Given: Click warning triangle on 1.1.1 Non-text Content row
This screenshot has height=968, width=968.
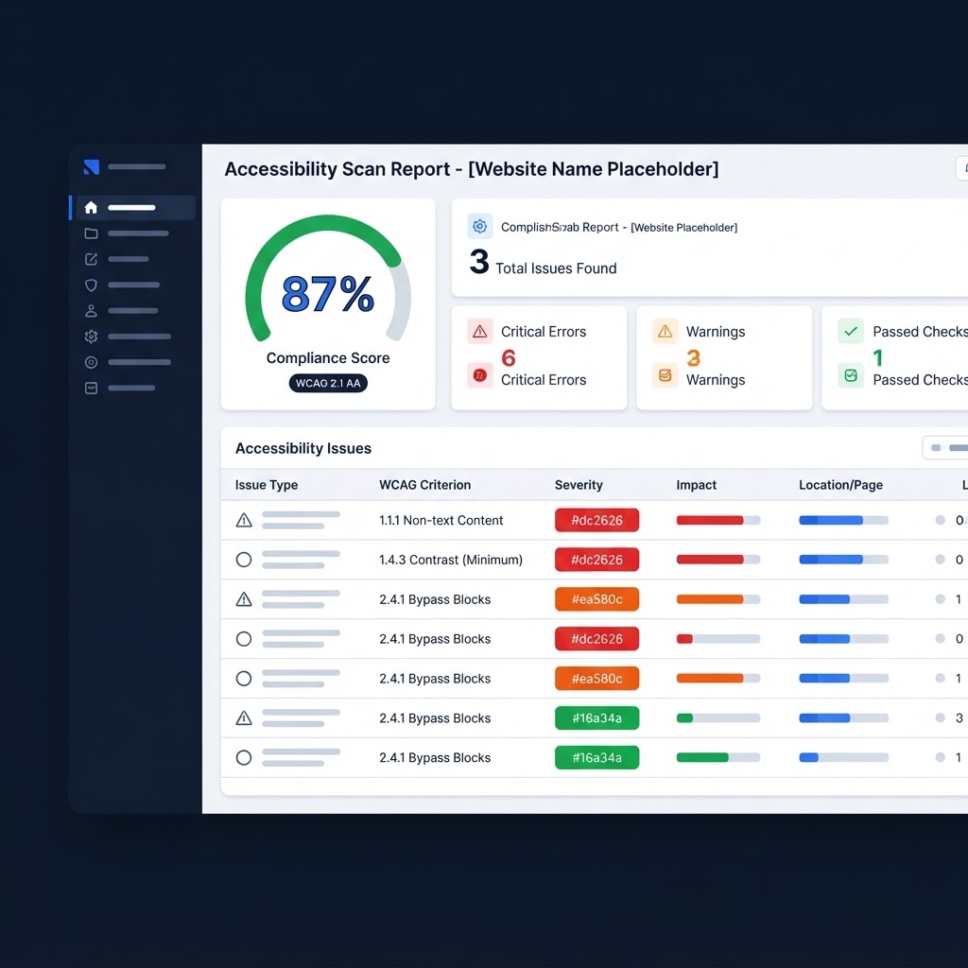Looking at the screenshot, I should click(244, 520).
